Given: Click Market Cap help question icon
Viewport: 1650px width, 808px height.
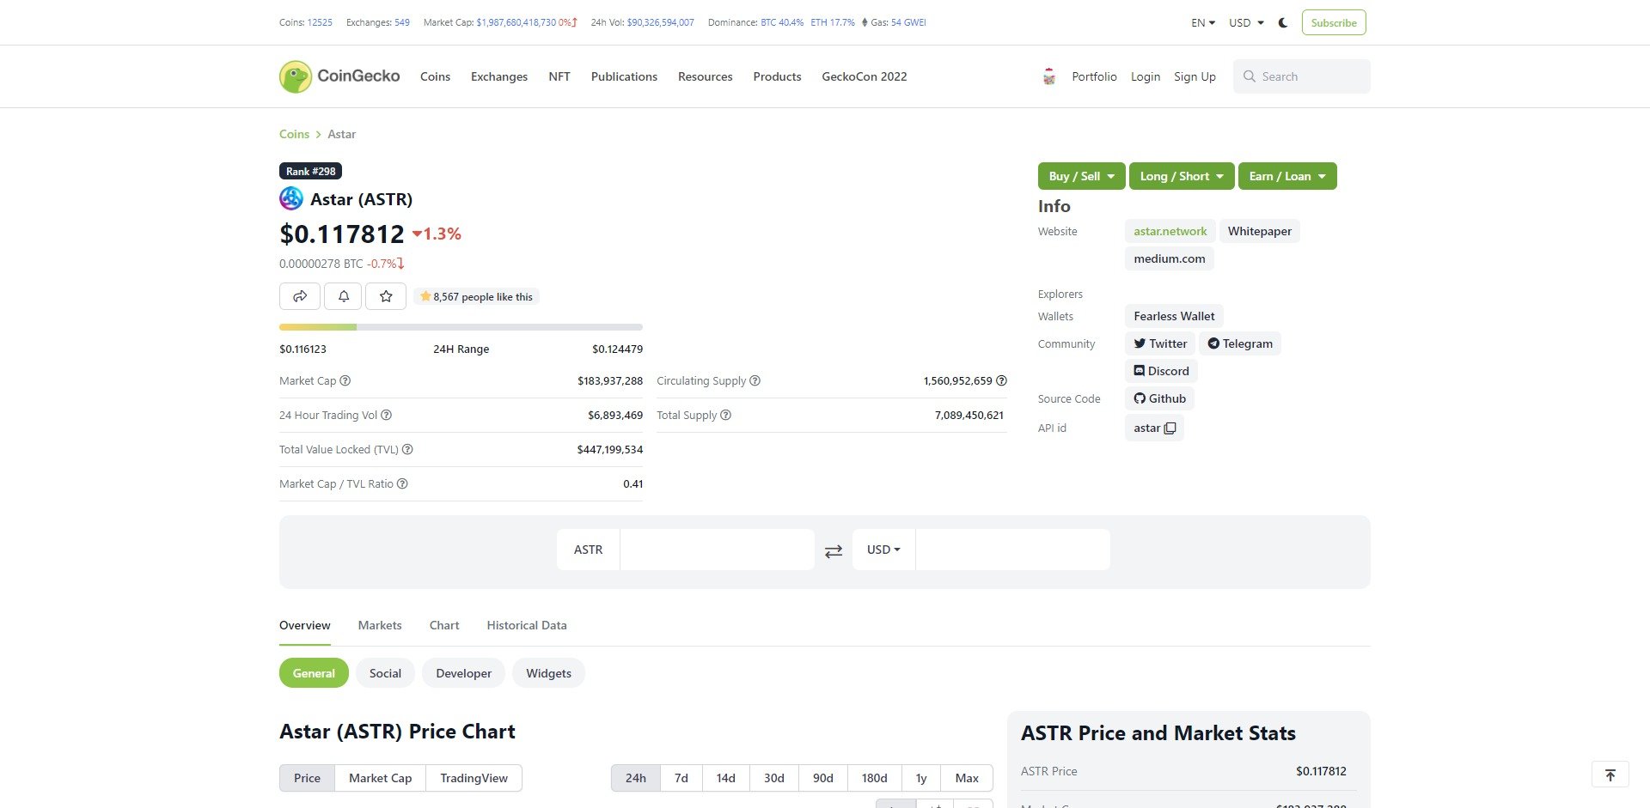Looking at the screenshot, I should click(345, 381).
